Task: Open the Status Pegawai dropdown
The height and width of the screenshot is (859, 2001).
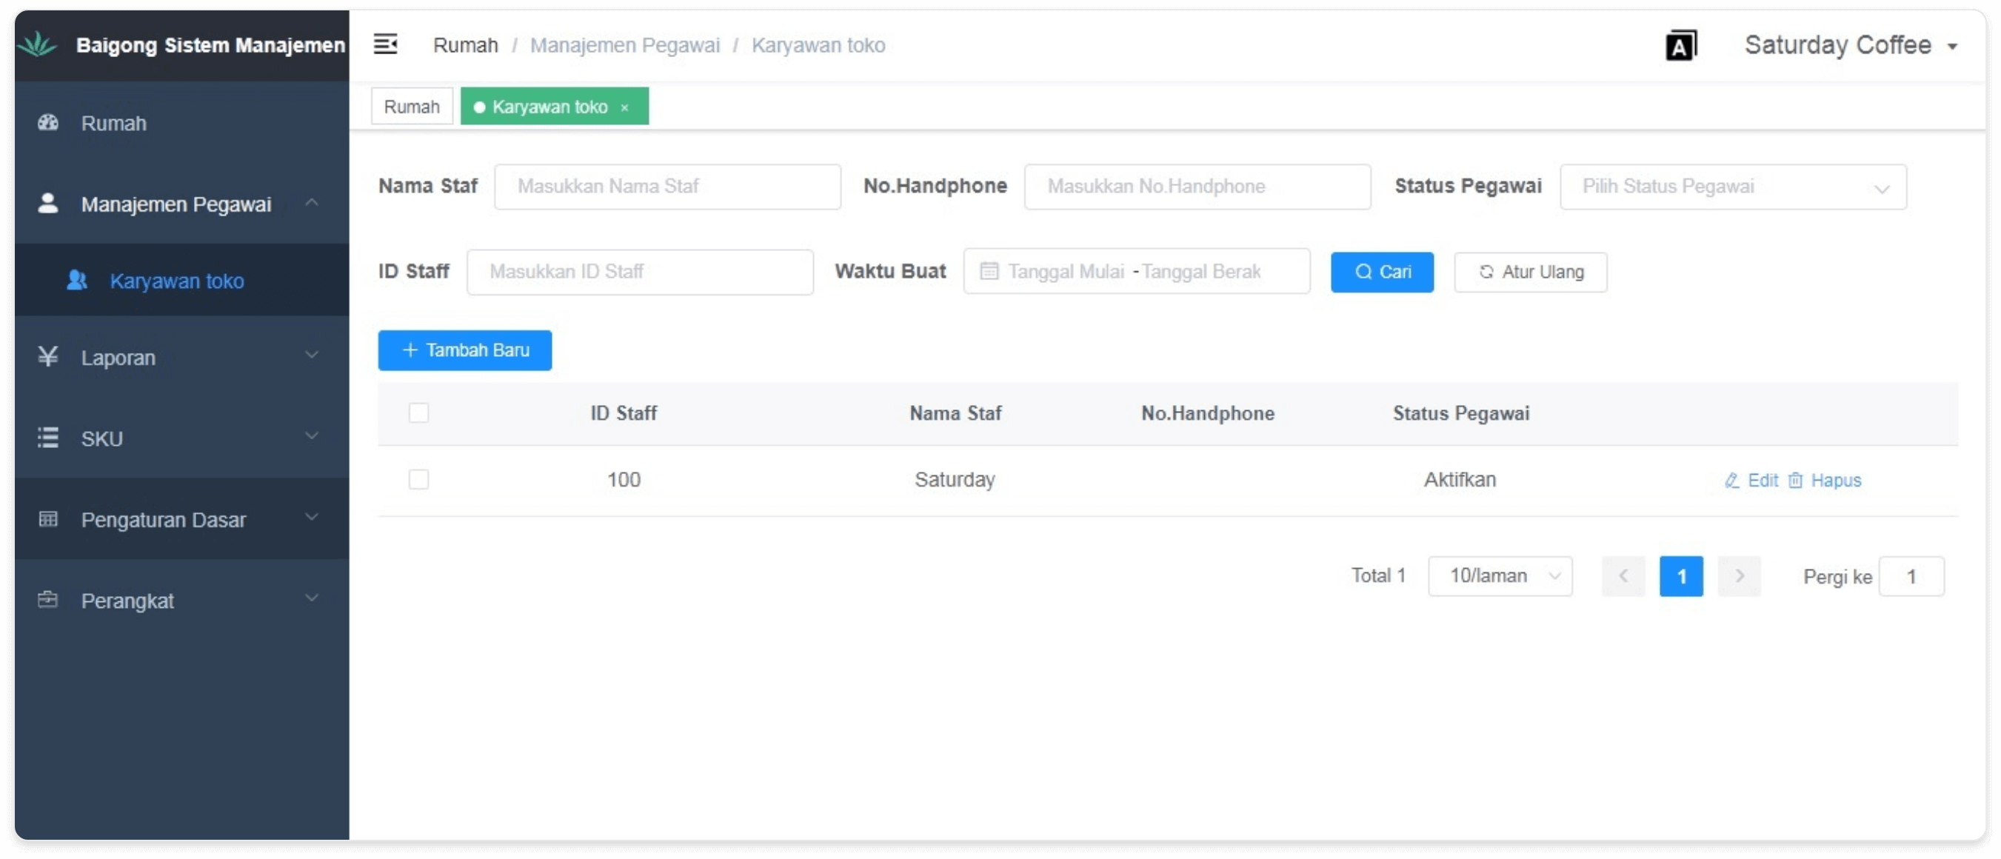Action: pos(1732,187)
